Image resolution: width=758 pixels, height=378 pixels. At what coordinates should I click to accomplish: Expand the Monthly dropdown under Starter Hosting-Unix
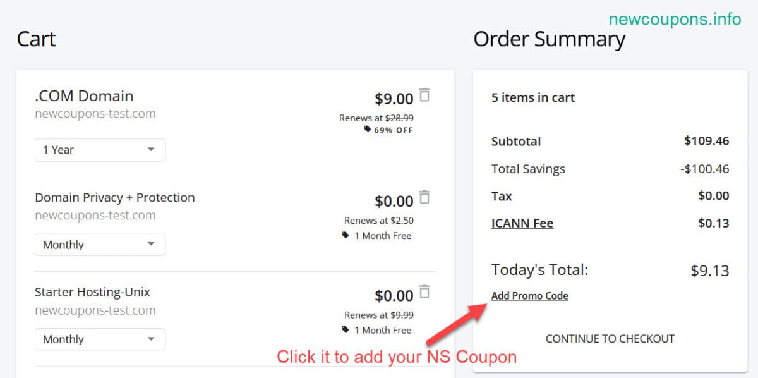pos(100,339)
